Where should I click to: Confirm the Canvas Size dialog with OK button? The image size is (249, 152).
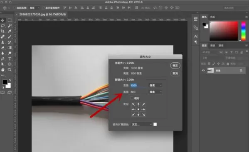point(175,66)
